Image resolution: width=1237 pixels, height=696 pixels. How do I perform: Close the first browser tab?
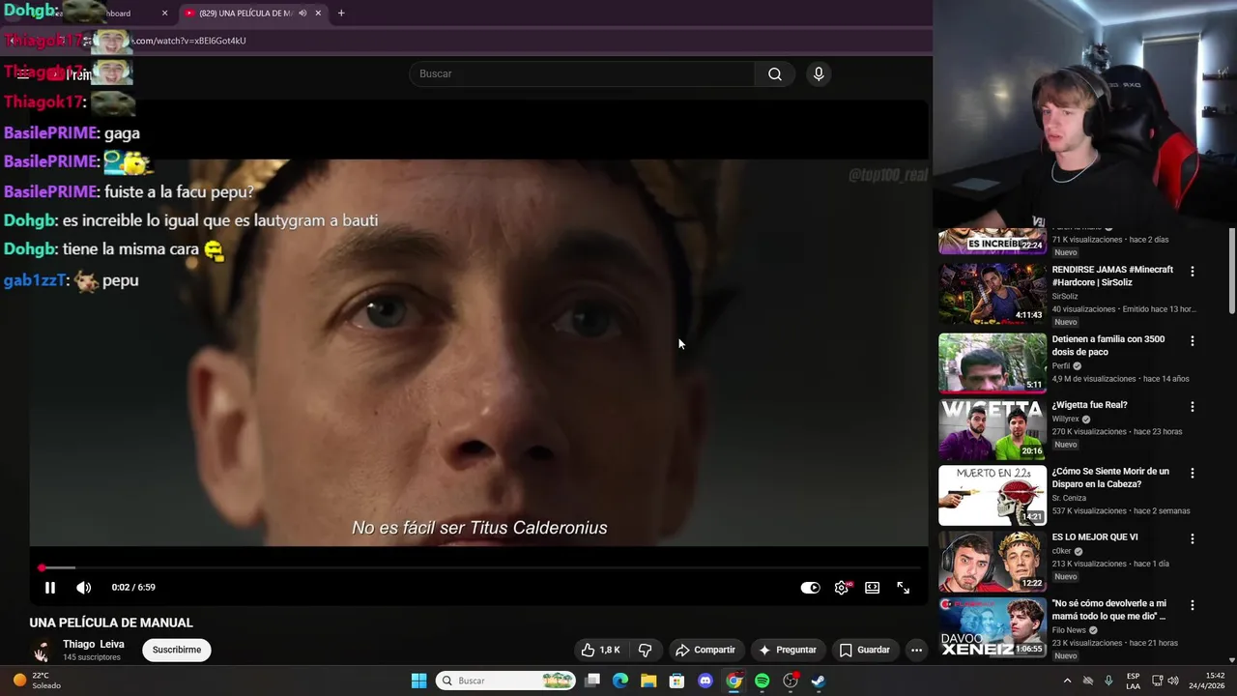[x=164, y=14]
